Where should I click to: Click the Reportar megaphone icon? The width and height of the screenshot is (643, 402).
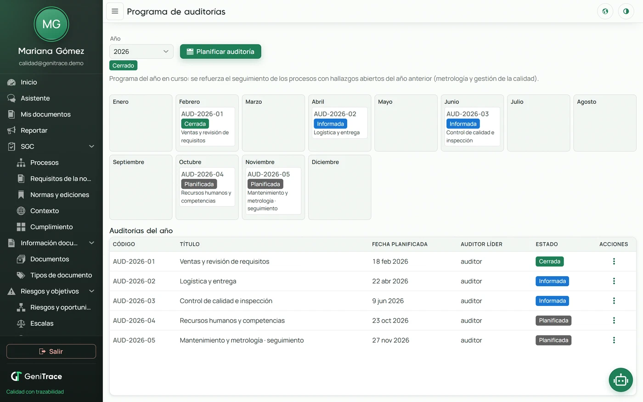[x=11, y=130]
